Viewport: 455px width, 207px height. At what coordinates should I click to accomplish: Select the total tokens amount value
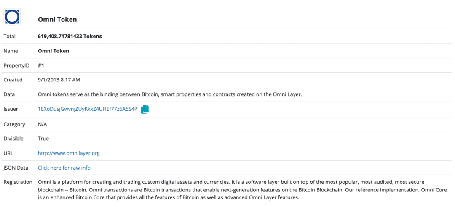[x=70, y=37]
